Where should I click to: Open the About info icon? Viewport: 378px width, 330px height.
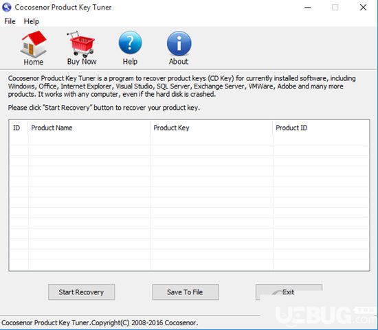[x=179, y=43]
